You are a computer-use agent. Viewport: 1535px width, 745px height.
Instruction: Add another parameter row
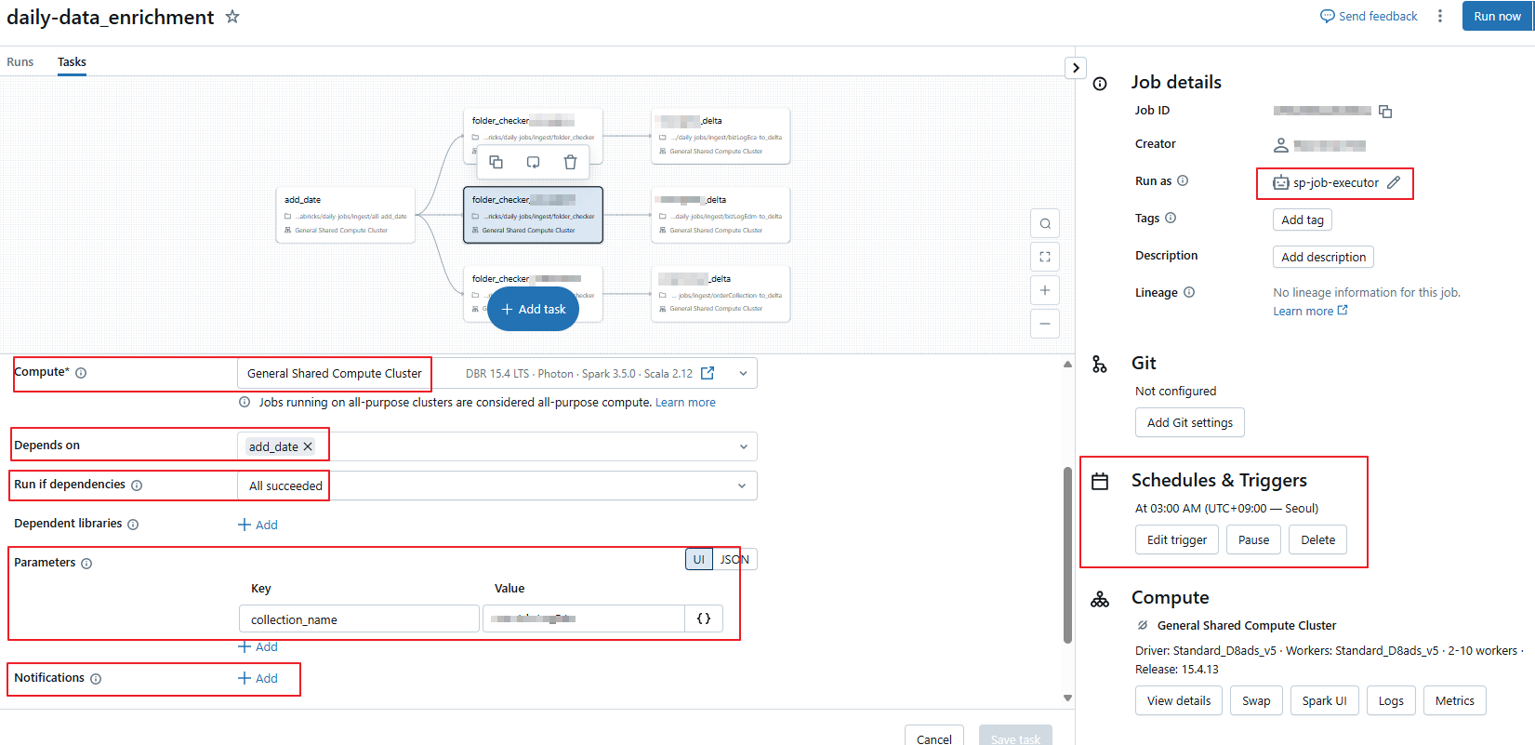point(258,647)
